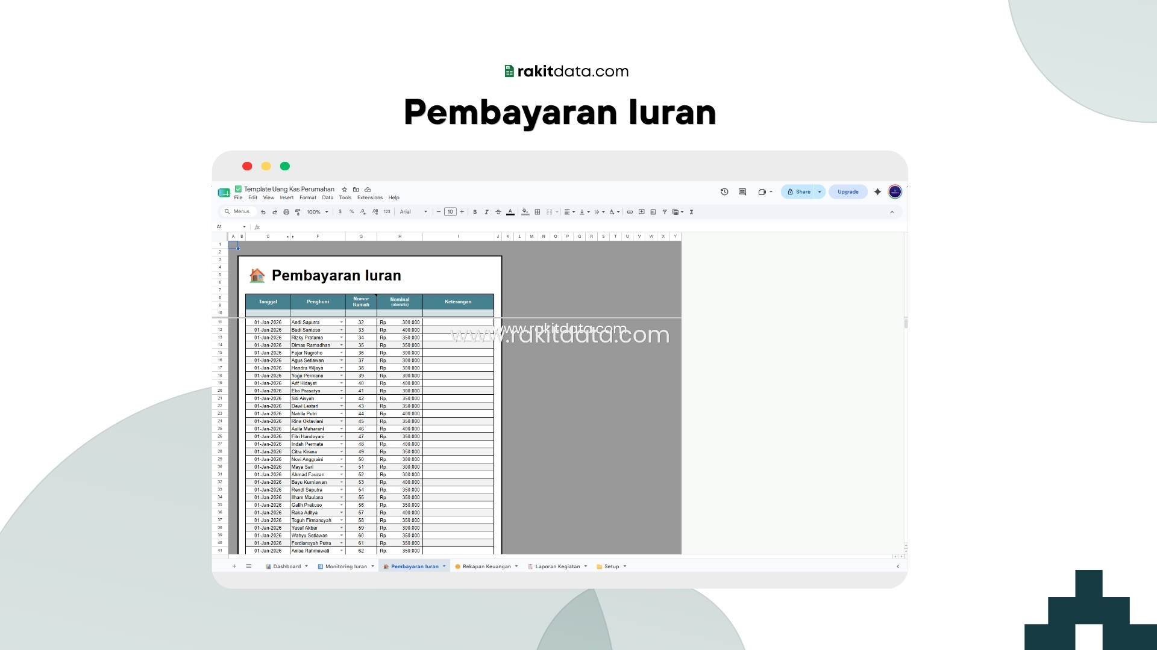Viewport: 1157px width, 650px height.
Task: Click the font size input field
Action: [x=450, y=212]
